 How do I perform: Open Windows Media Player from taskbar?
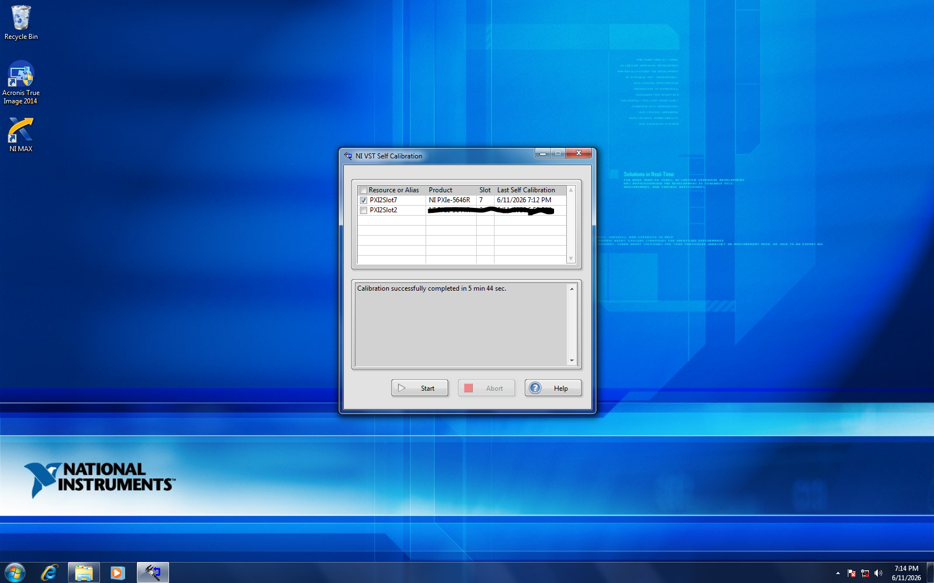[117, 572]
